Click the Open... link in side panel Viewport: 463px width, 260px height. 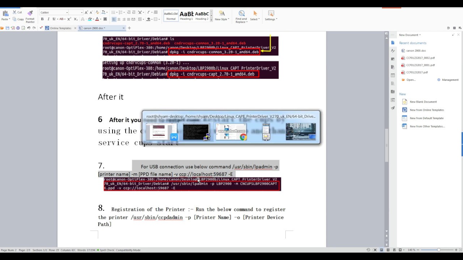tap(409, 80)
